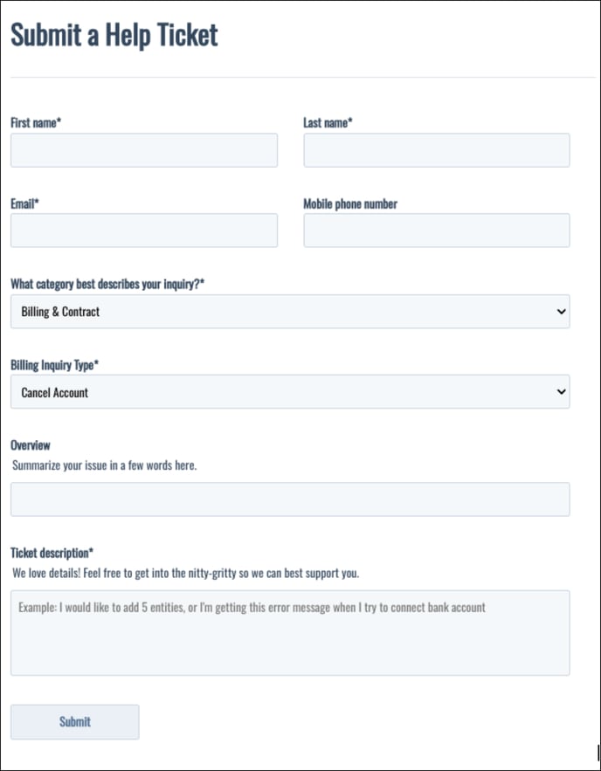This screenshot has width=601, height=771.
Task: Click the Overview summary input box
Action: (x=290, y=499)
